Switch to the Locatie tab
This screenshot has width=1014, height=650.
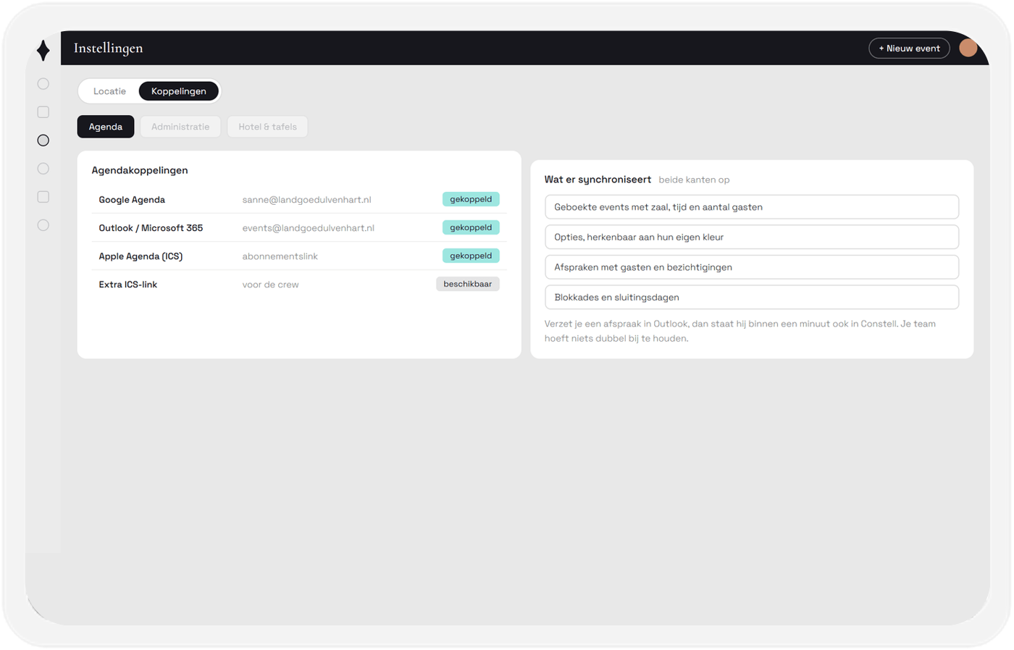109,91
